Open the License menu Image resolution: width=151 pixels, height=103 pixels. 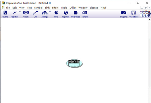[94, 8]
